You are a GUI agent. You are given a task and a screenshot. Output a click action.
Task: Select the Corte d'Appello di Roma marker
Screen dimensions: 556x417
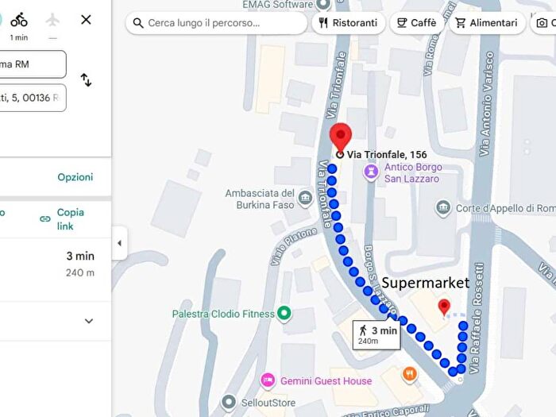point(443,208)
